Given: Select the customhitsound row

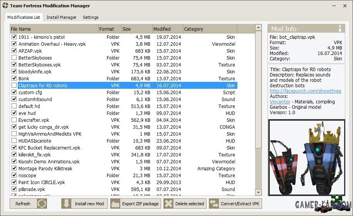Looking at the screenshot, I should coord(123,99).
